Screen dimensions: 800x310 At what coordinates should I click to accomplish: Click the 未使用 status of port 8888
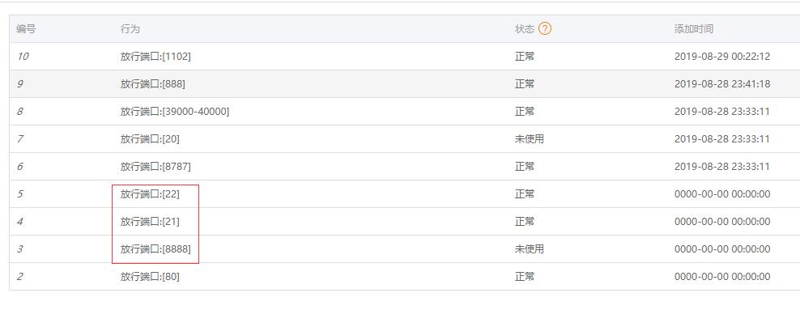click(x=529, y=249)
